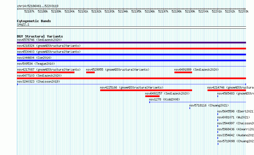Click the 52201k ruler tick label
The image size is (254, 155).
click(217, 11)
